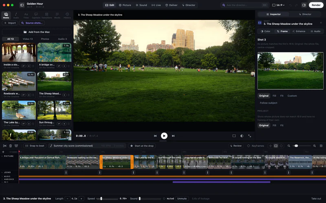Open the Transitions panel
This screenshot has height=203, width=326.
tap(46, 15)
